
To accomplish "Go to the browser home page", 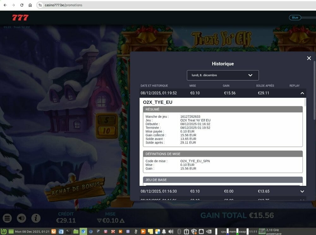I will 30,5.
